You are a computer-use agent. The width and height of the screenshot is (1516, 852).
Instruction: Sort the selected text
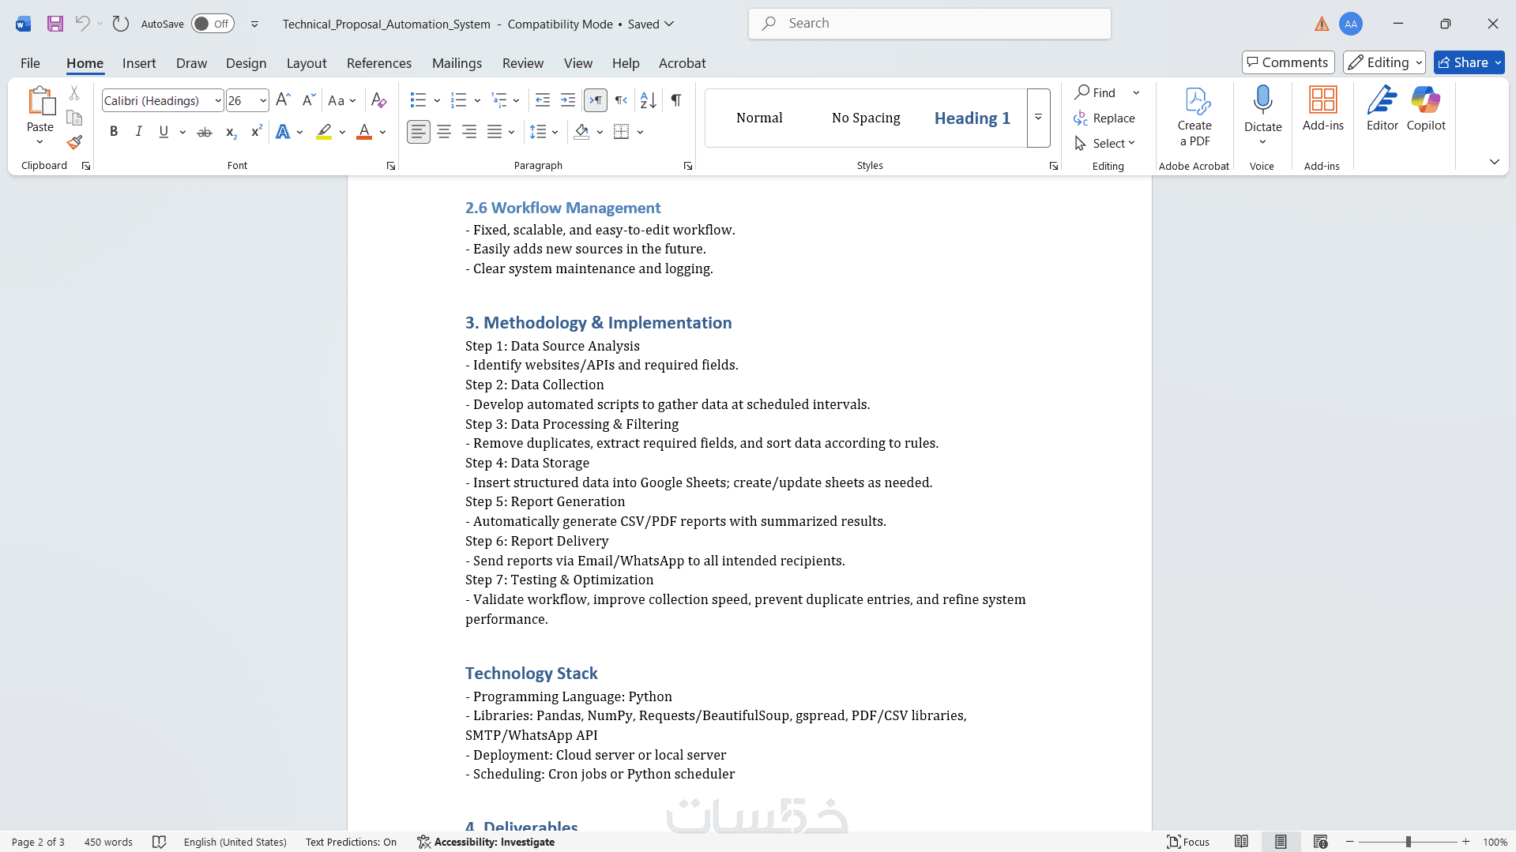649,100
